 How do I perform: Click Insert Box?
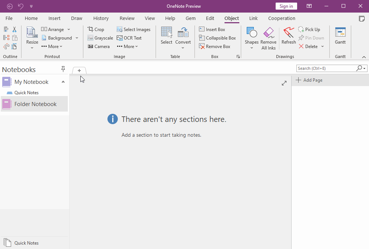point(212,29)
